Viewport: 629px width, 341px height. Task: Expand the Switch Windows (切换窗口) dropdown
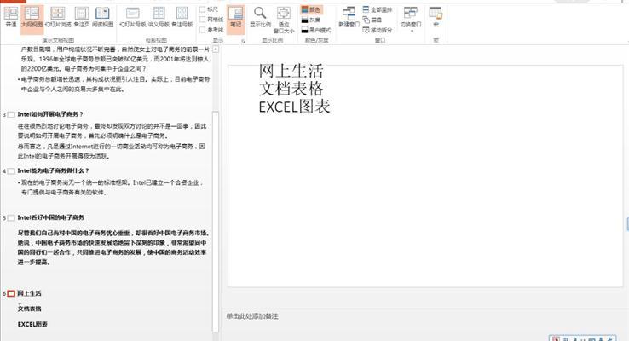[x=411, y=19]
